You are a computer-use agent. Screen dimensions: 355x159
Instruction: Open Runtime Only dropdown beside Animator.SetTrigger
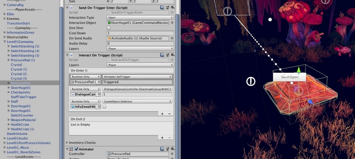tap(85, 77)
